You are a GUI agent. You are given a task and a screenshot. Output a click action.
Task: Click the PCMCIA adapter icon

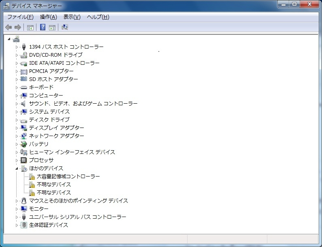24,71
